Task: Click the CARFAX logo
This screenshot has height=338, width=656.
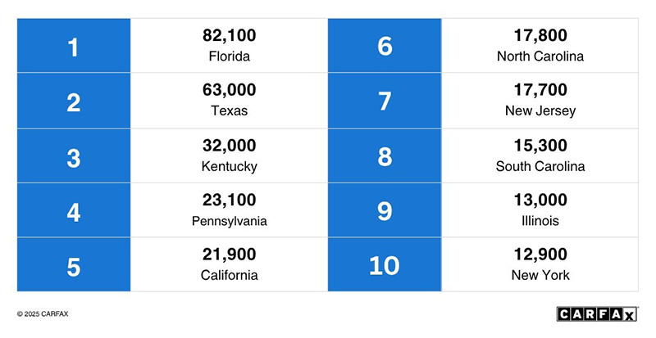Action: [597, 313]
